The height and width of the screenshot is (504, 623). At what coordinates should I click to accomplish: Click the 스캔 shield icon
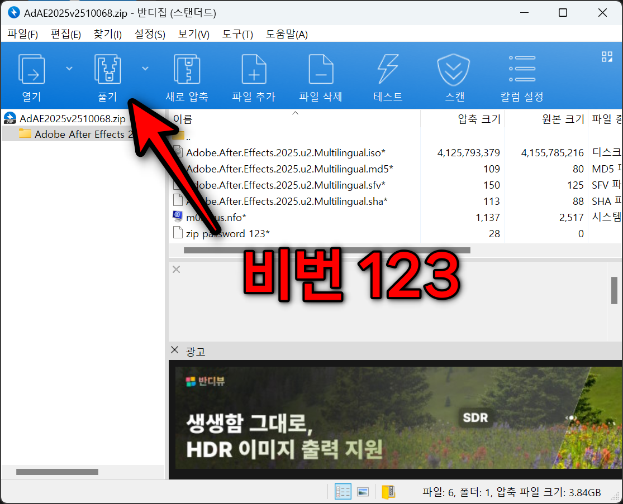pyautogui.click(x=453, y=70)
